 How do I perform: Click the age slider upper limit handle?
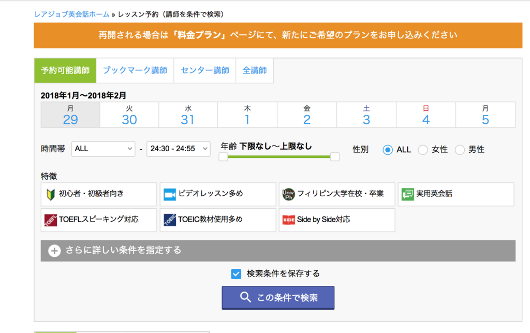(335, 156)
